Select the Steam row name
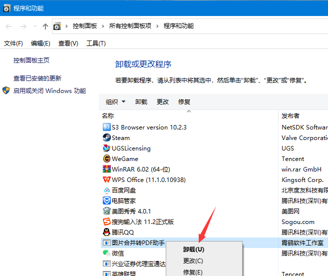 [x=121, y=138]
